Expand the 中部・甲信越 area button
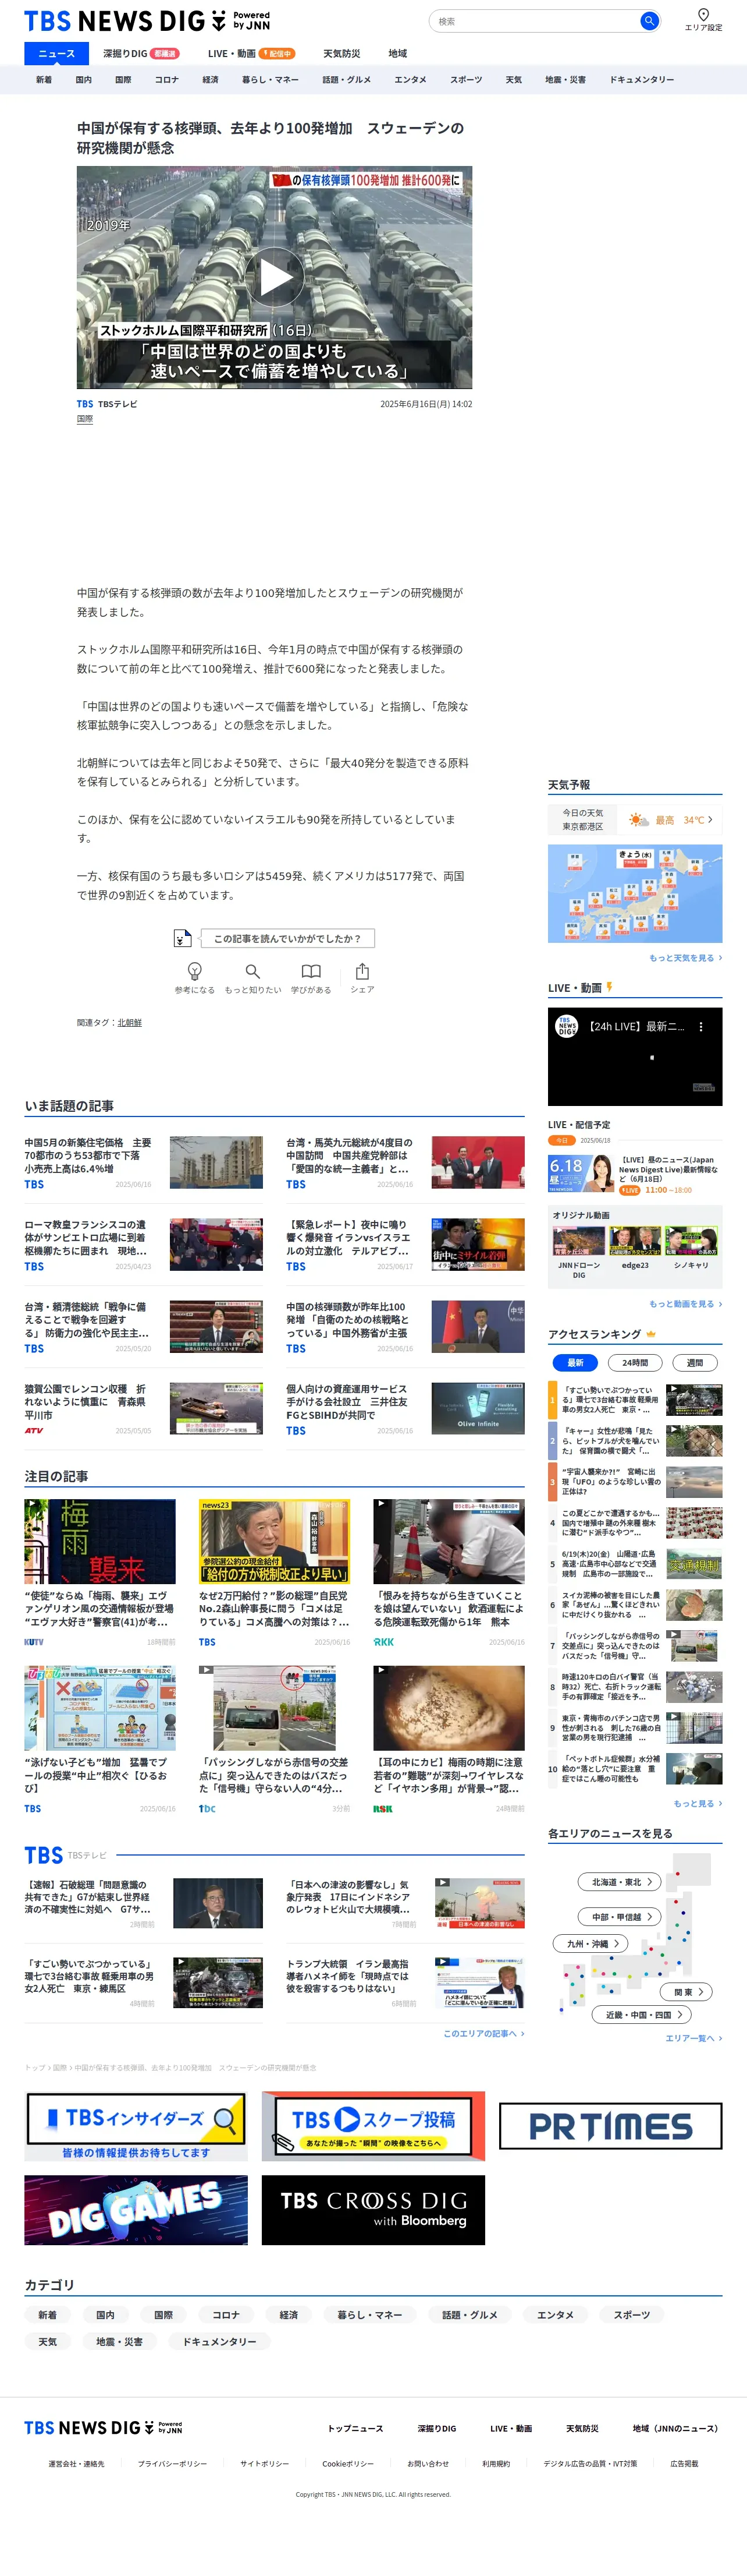The image size is (747, 2576). pos(619,1916)
